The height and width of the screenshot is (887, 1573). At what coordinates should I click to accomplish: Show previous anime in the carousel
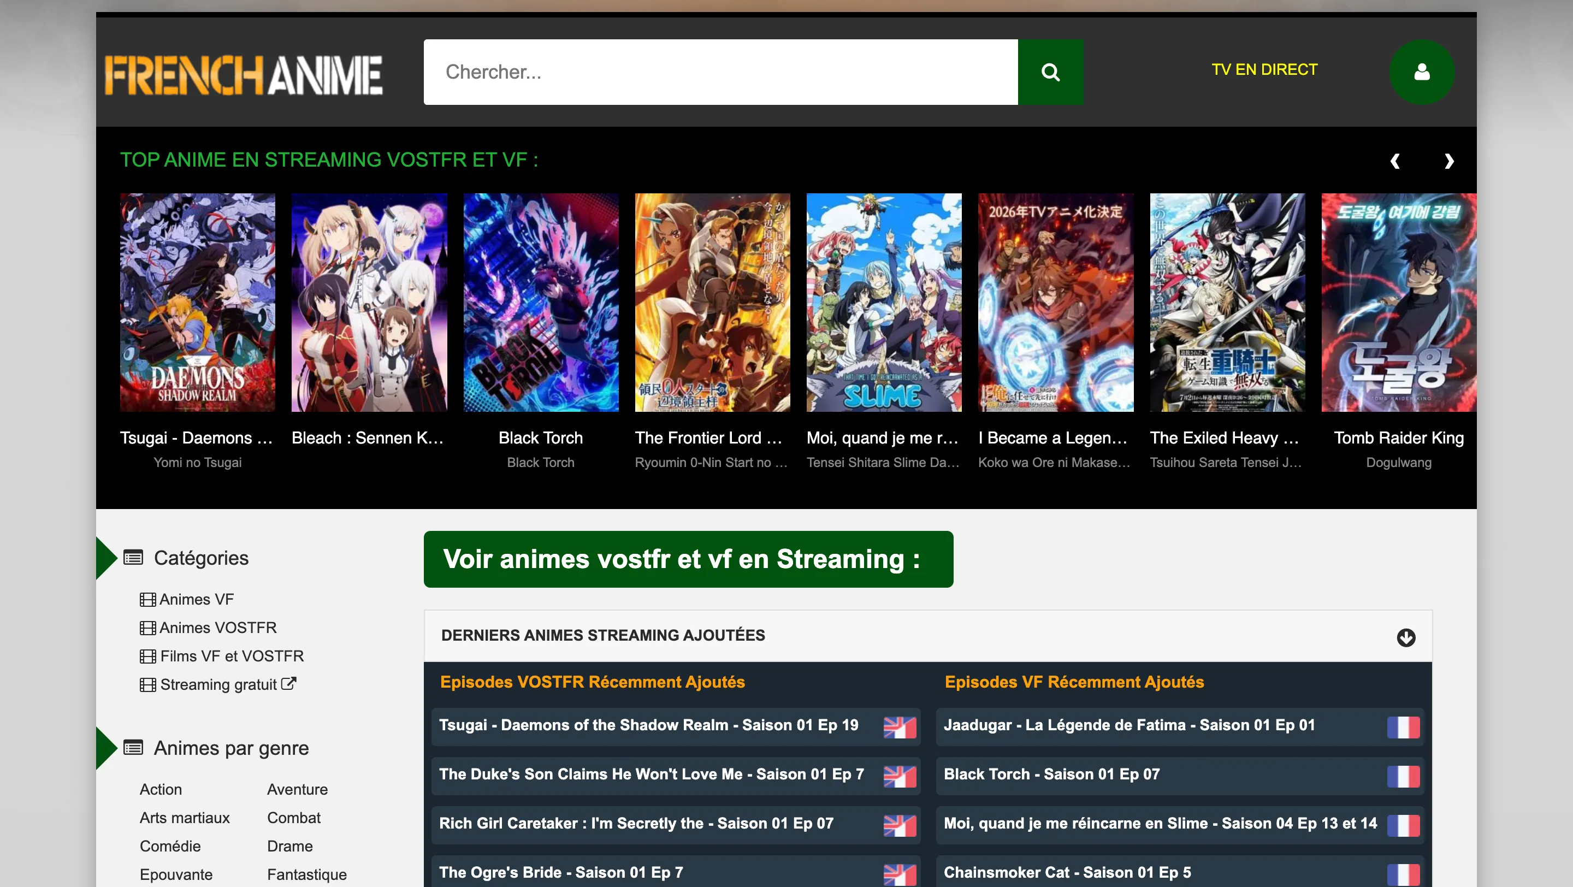[1395, 161]
